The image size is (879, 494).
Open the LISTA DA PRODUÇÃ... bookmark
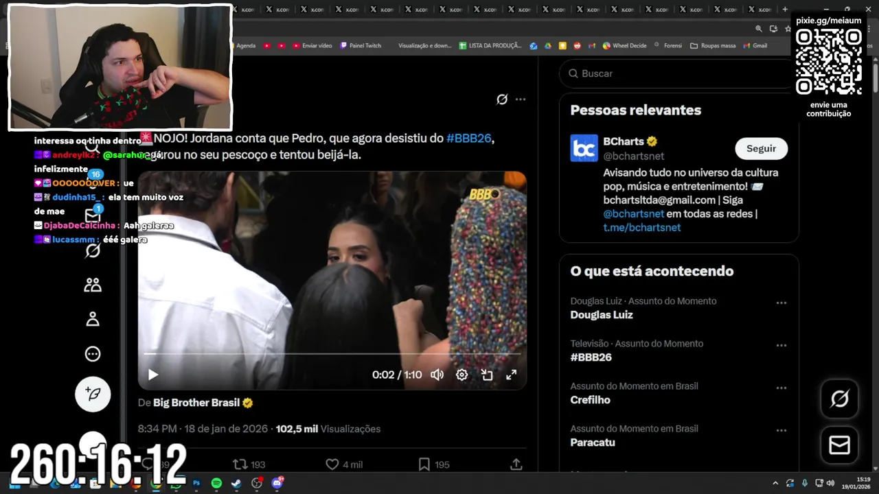490,46
